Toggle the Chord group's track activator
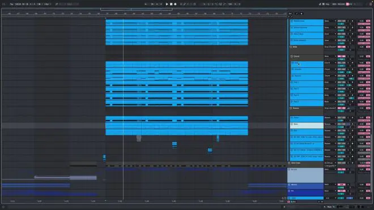374x210 pixels. click(x=341, y=57)
